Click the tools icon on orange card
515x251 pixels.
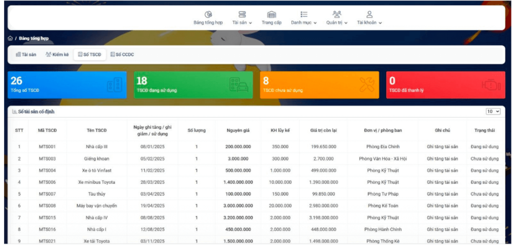367,85
